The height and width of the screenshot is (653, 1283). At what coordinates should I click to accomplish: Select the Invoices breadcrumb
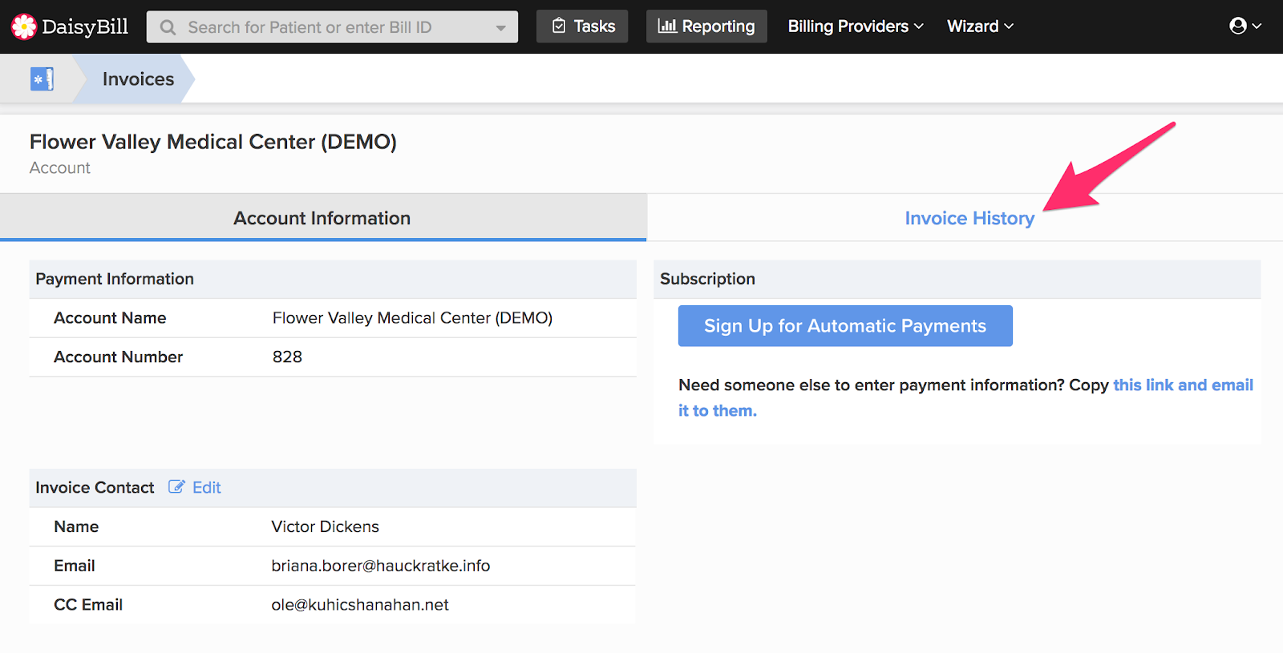[138, 79]
